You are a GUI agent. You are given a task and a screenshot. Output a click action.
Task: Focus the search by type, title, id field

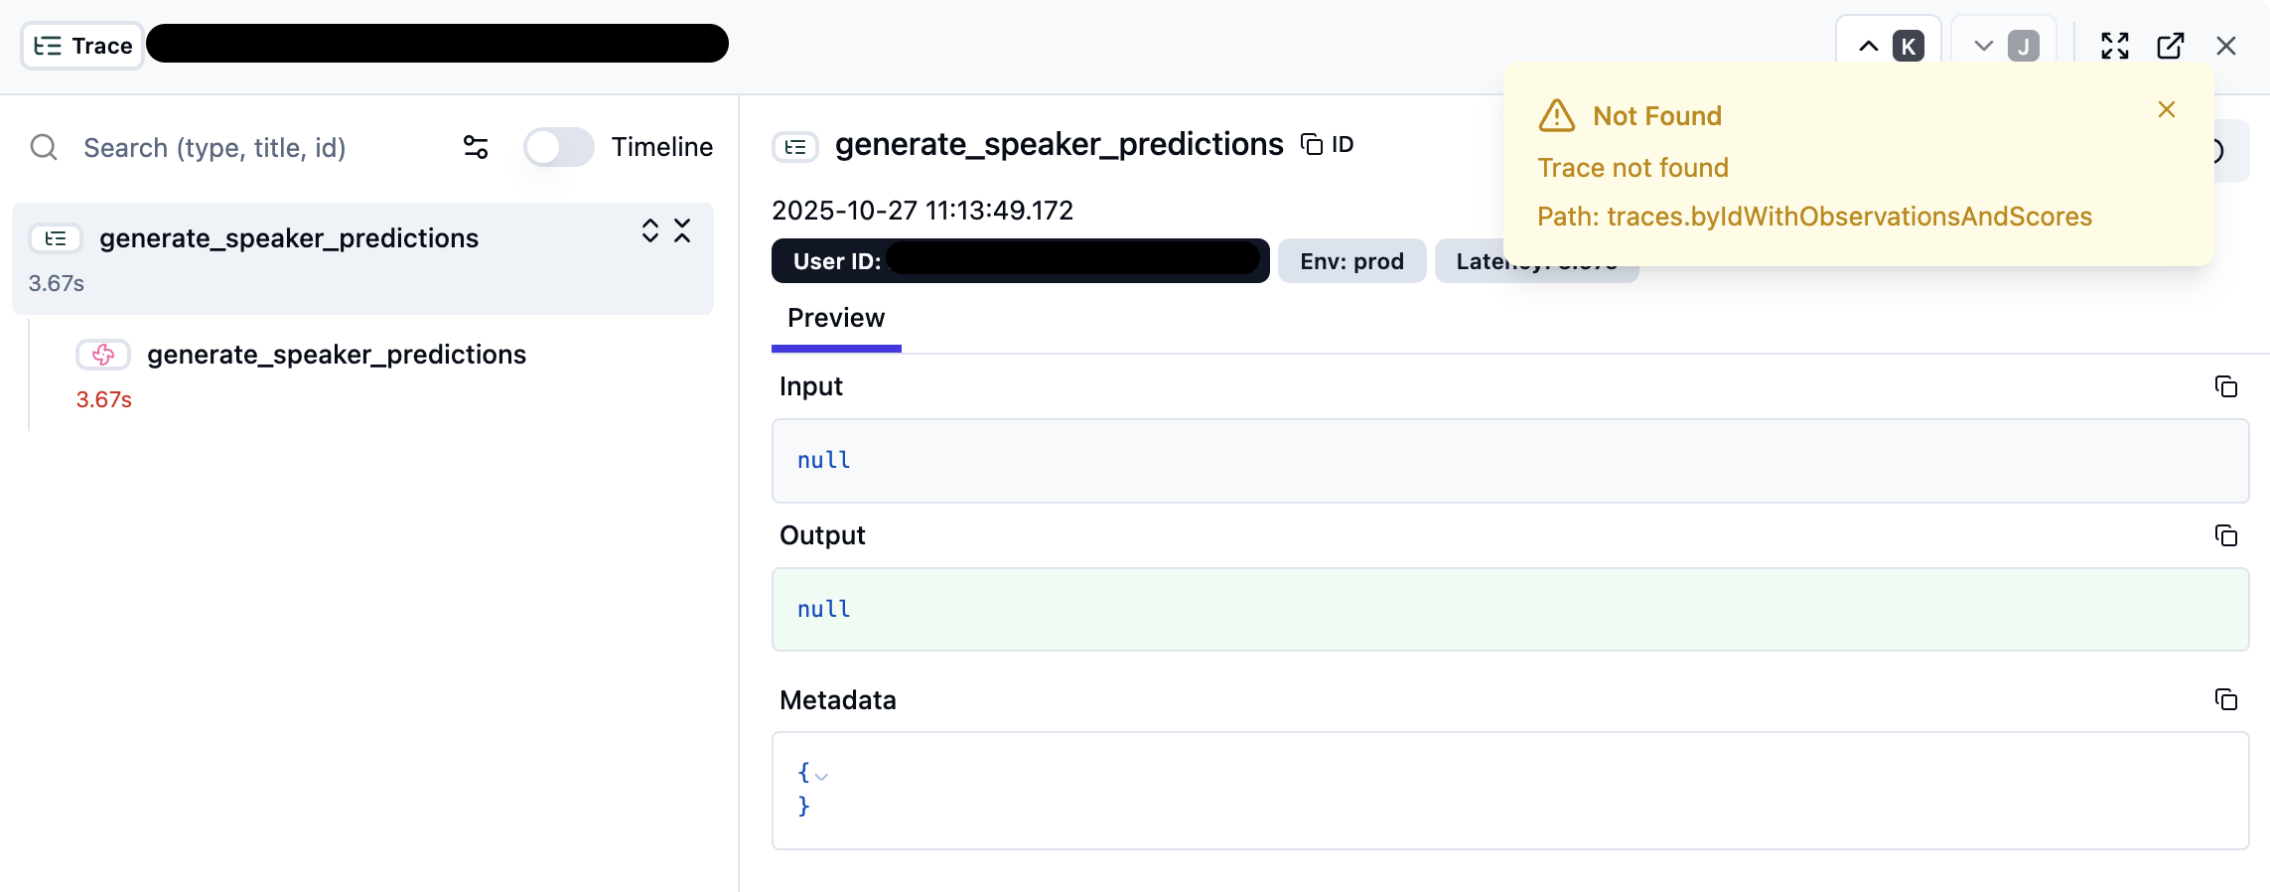coord(248,147)
